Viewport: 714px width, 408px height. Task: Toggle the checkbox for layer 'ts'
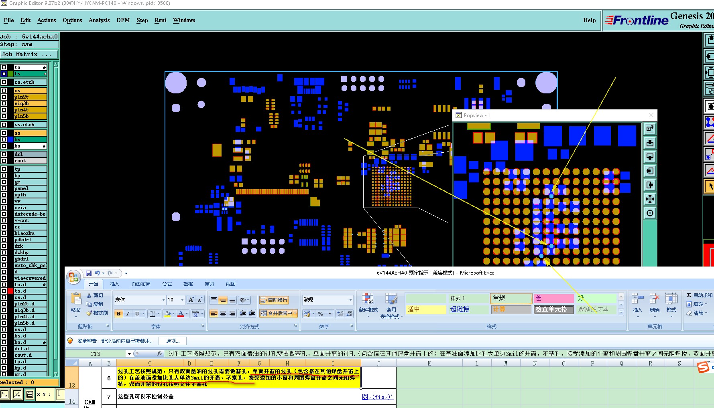[4, 74]
